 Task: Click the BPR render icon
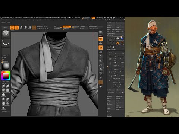(x=101, y=32)
